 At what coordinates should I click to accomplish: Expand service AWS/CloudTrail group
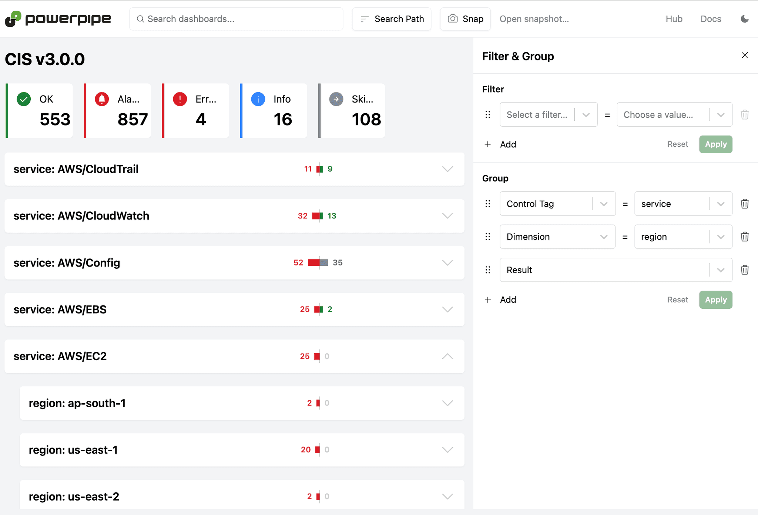coord(447,169)
